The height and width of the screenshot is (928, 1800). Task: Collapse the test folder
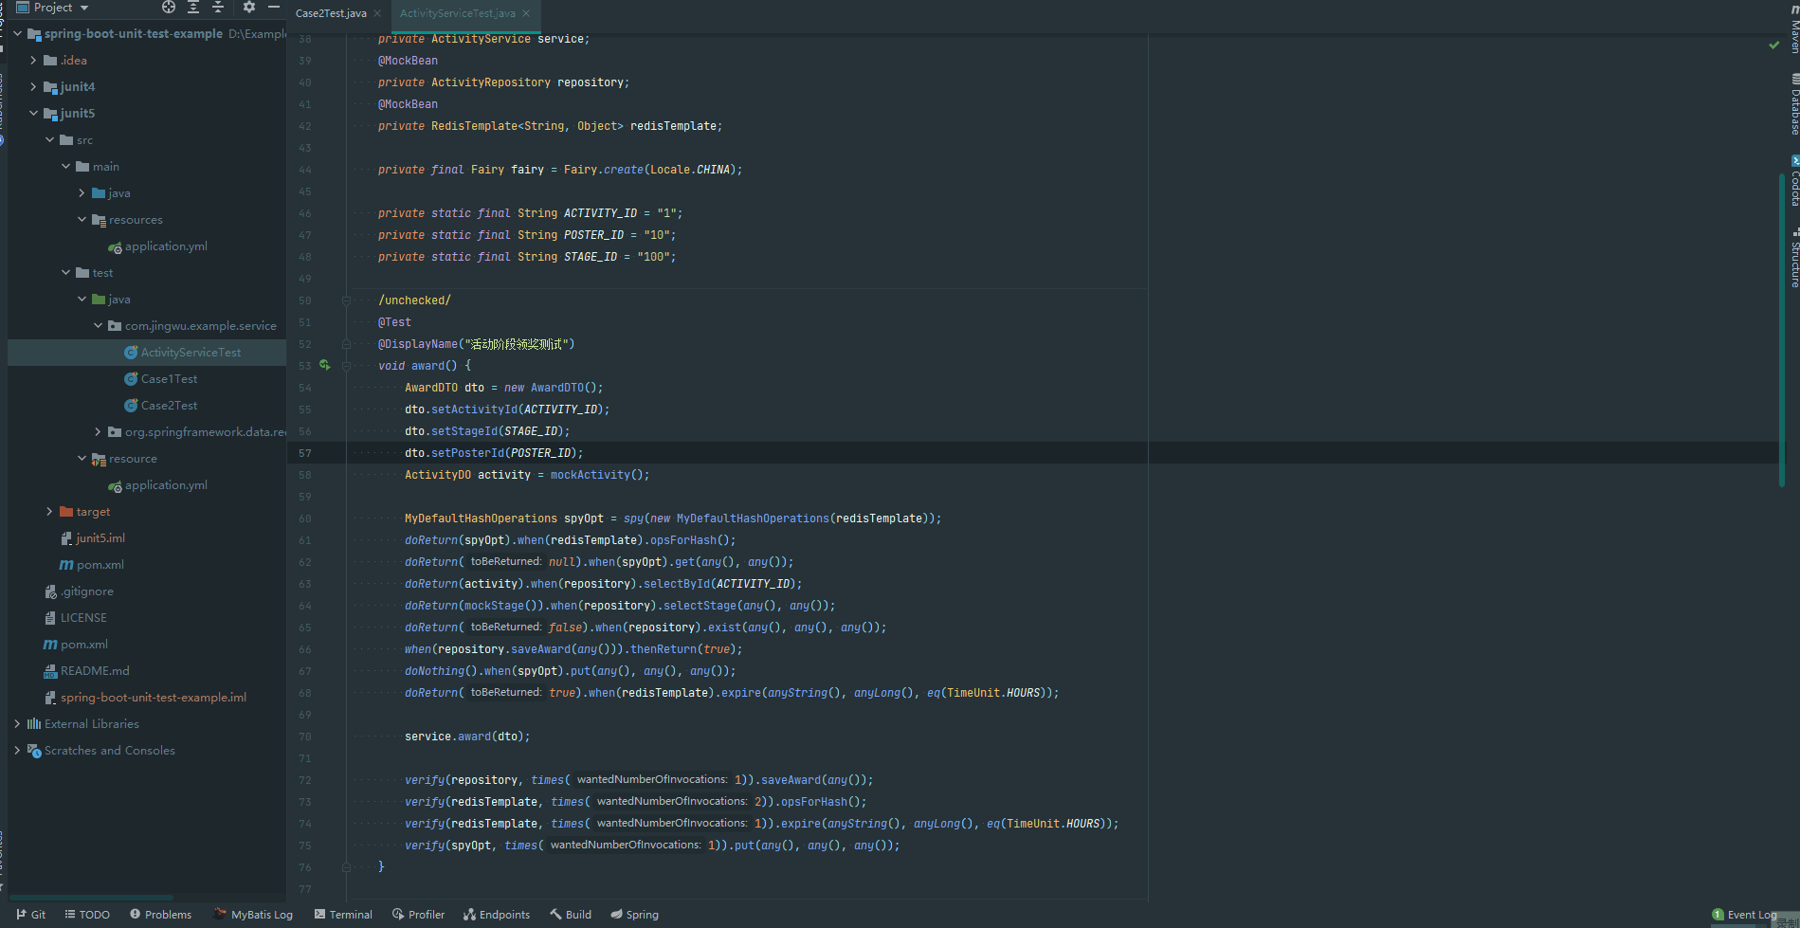coord(65,272)
